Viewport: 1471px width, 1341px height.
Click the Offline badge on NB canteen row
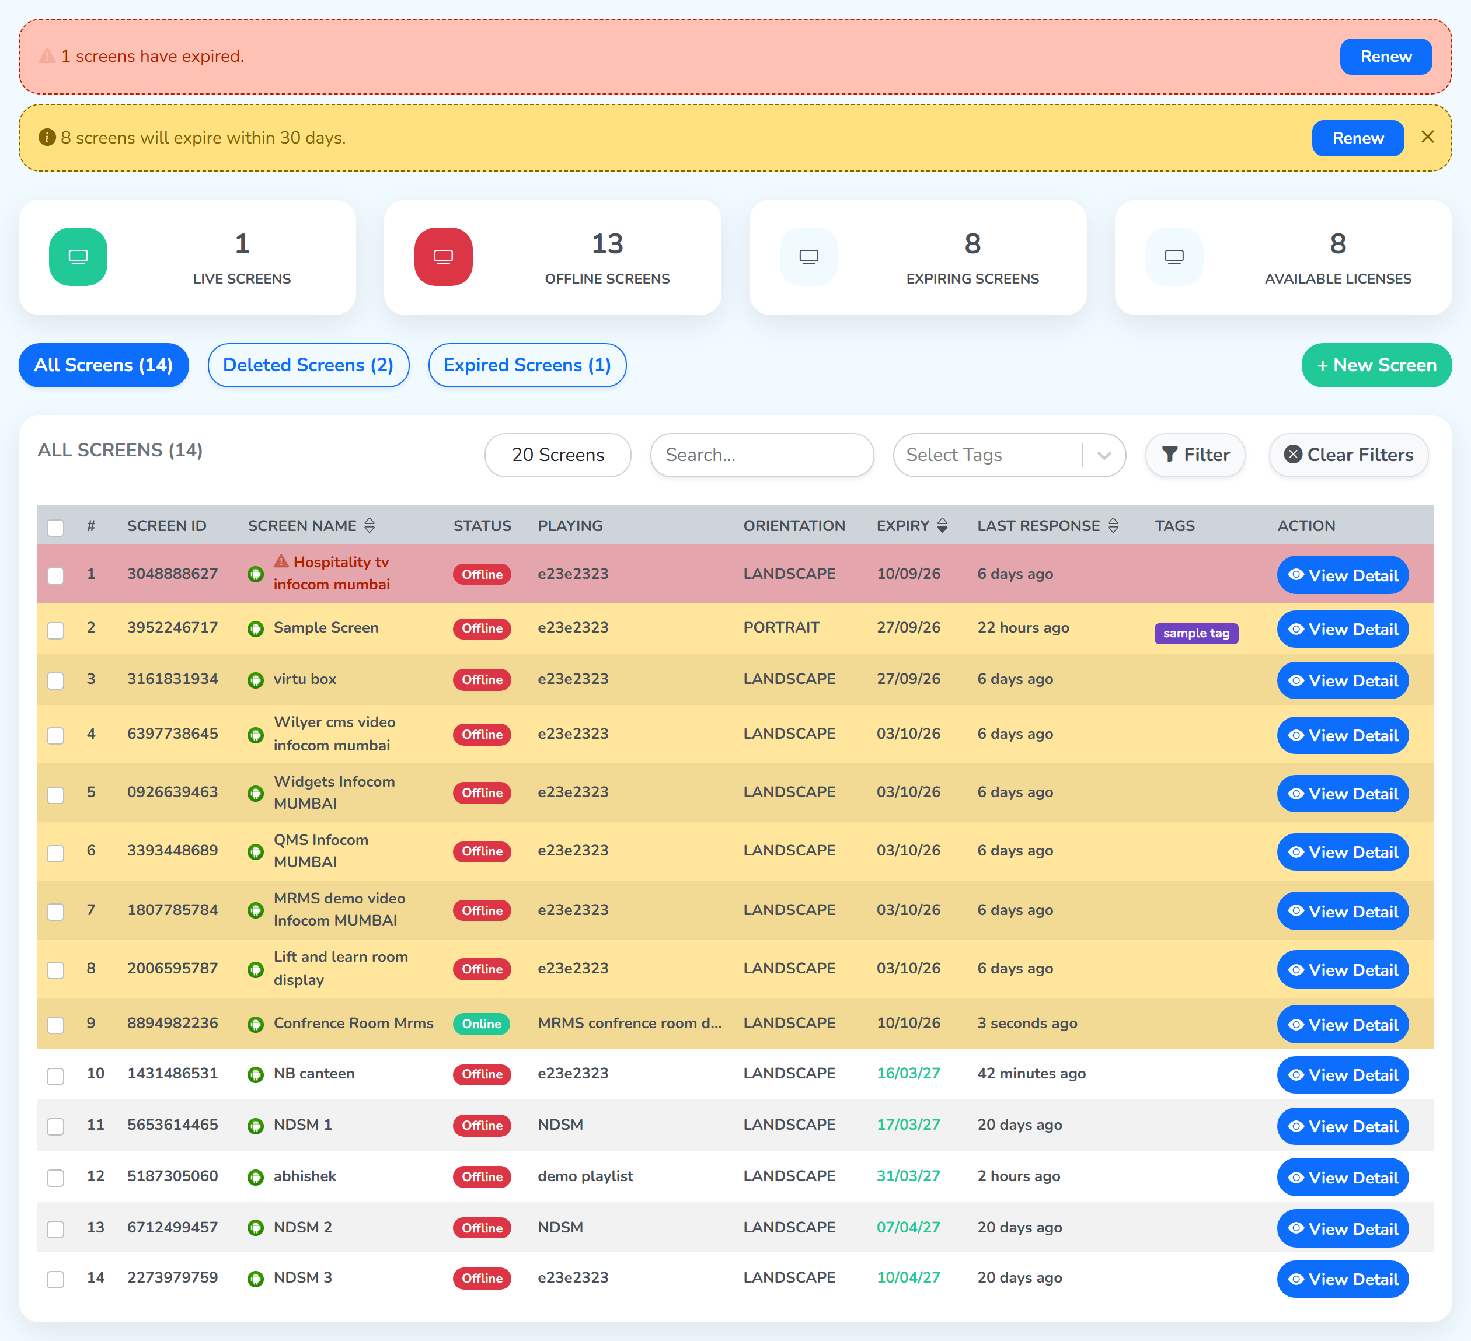tap(482, 1075)
